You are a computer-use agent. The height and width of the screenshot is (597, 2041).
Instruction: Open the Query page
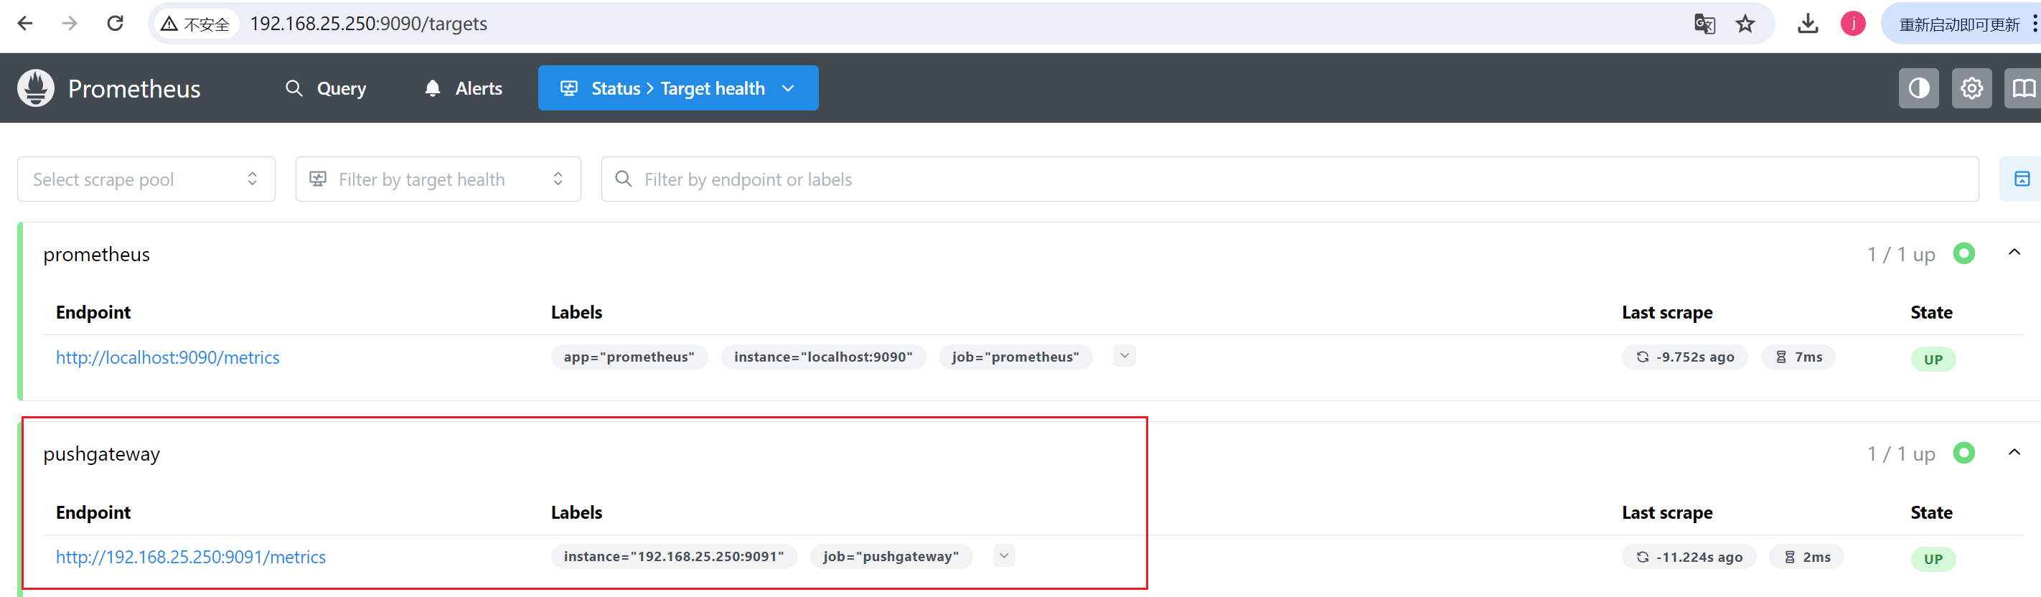pos(326,88)
